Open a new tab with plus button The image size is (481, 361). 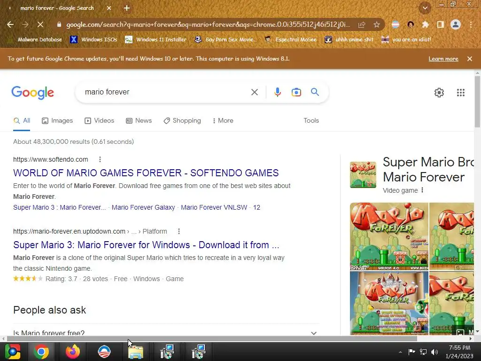[x=127, y=8]
